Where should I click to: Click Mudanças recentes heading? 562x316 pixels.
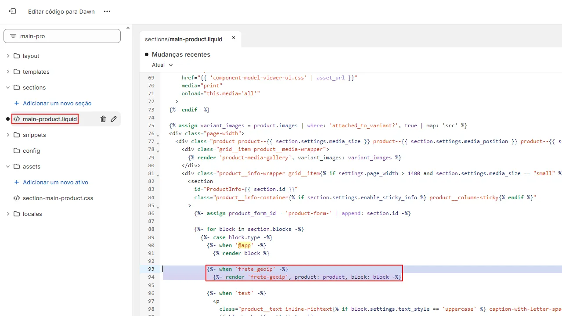coord(181,54)
